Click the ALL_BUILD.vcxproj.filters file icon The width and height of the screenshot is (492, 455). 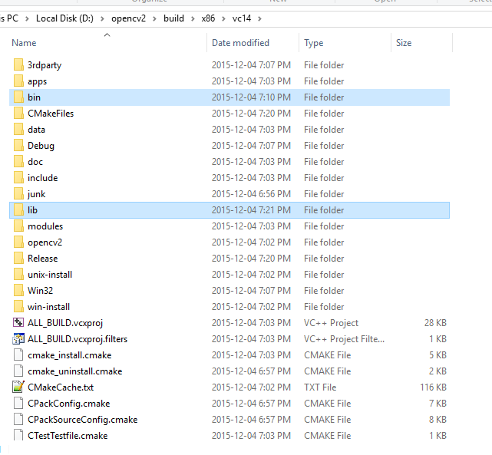pos(18,339)
